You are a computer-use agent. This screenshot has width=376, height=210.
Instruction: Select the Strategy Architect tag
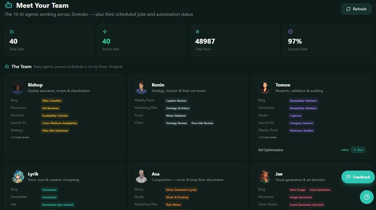[178, 108]
